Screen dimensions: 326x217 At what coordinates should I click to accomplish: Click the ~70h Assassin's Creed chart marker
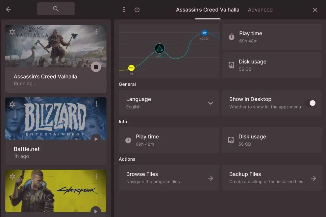click(x=160, y=49)
